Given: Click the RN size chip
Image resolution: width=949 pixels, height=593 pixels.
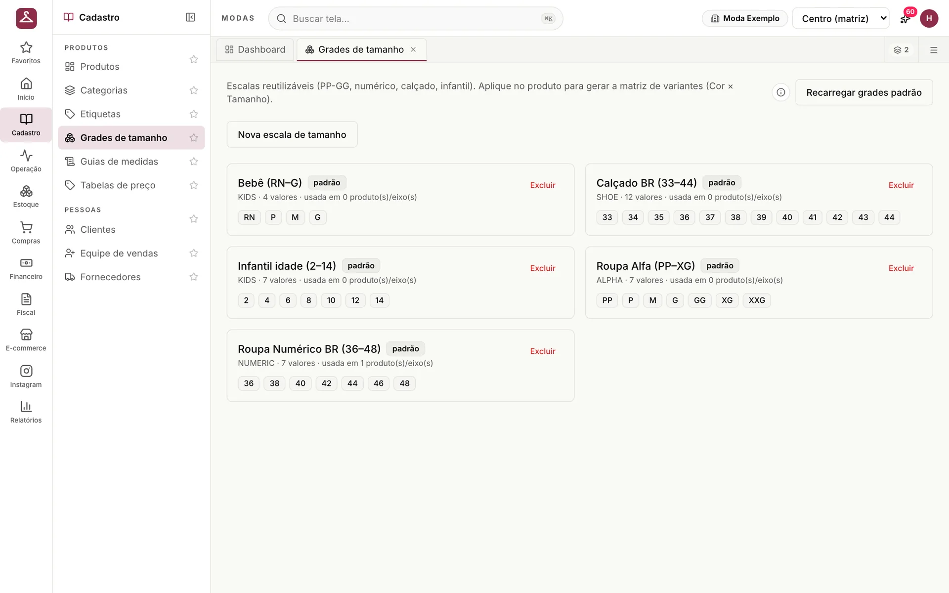Looking at the screenshot, I should click(x=249, y=217).
